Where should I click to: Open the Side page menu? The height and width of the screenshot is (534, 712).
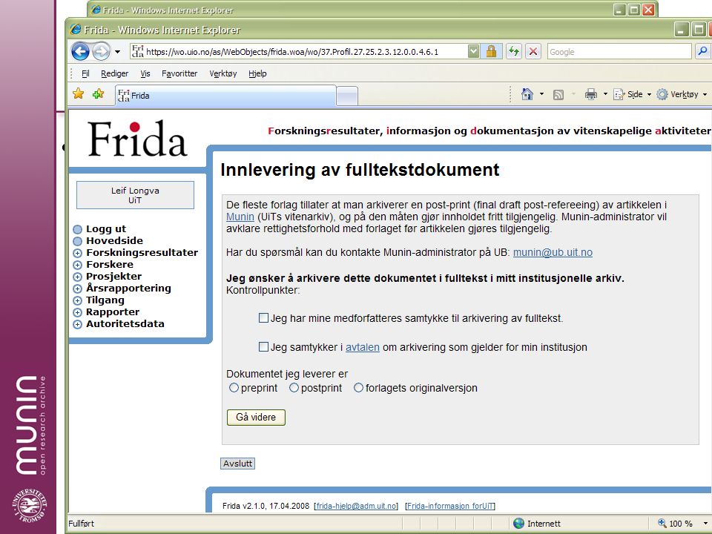click(x=632, y=94)
